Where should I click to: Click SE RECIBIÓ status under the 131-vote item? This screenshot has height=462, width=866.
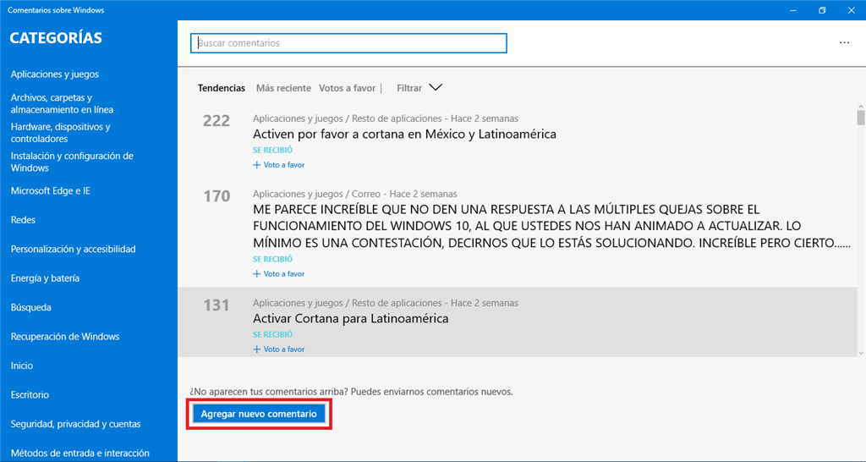click(x=273, y=334)
